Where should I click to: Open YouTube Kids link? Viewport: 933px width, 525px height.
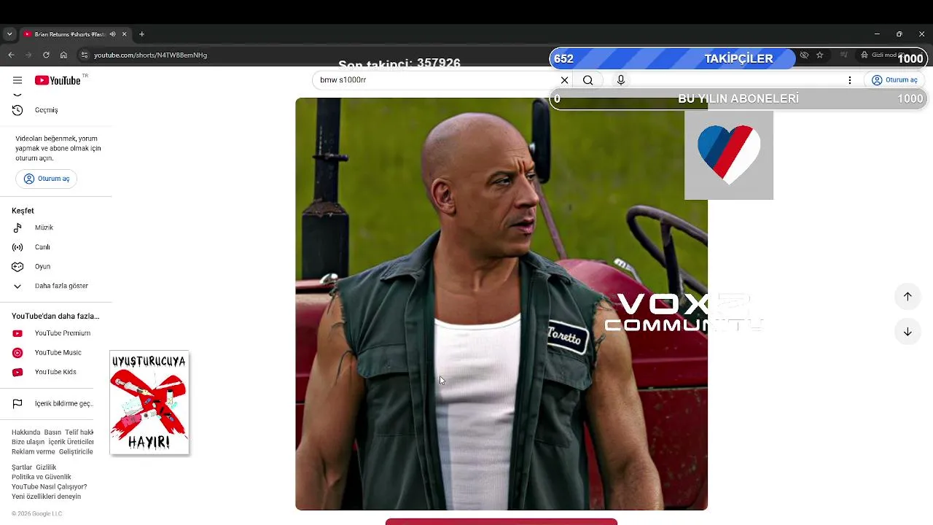(x=56, y=372)
